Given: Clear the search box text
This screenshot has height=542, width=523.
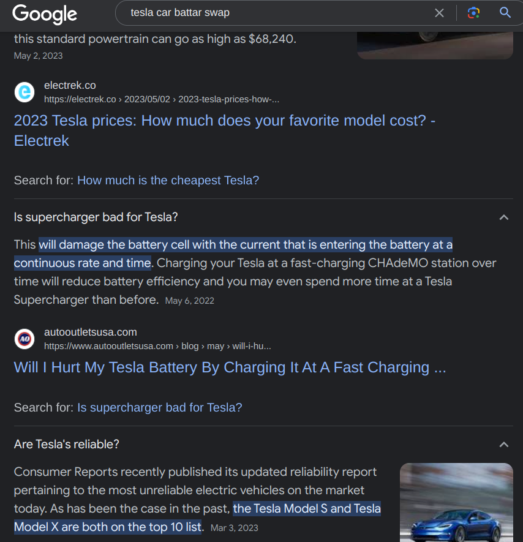Looking at the screenshot, I should tap(439, 13).
